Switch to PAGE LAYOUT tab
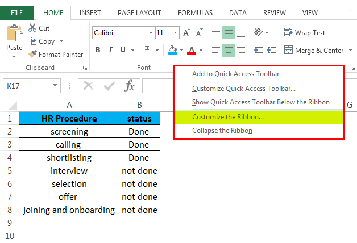Screen dimensions: 357x243 [139, 13]
